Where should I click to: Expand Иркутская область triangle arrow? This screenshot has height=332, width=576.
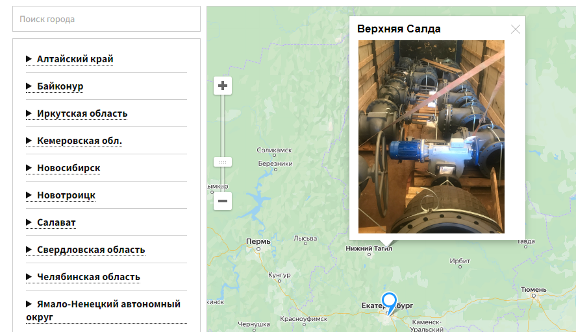(x=29, y=113)
